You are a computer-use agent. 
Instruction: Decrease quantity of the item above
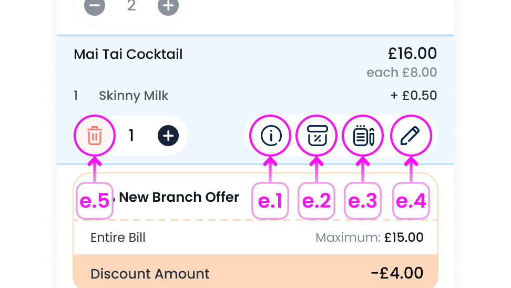coord(95,6)
